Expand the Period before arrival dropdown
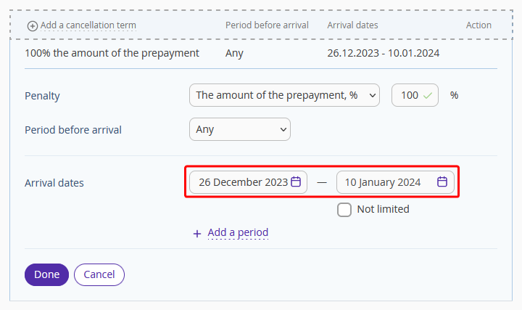This screenshot has height=310, width=522. (240, 129)
